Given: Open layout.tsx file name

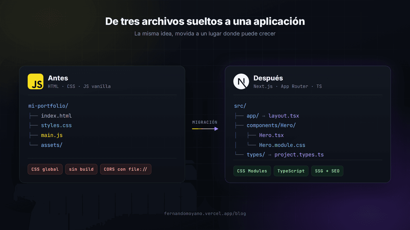Looking at the screenshot, I should pyautogui.click(x=284, y=116).
